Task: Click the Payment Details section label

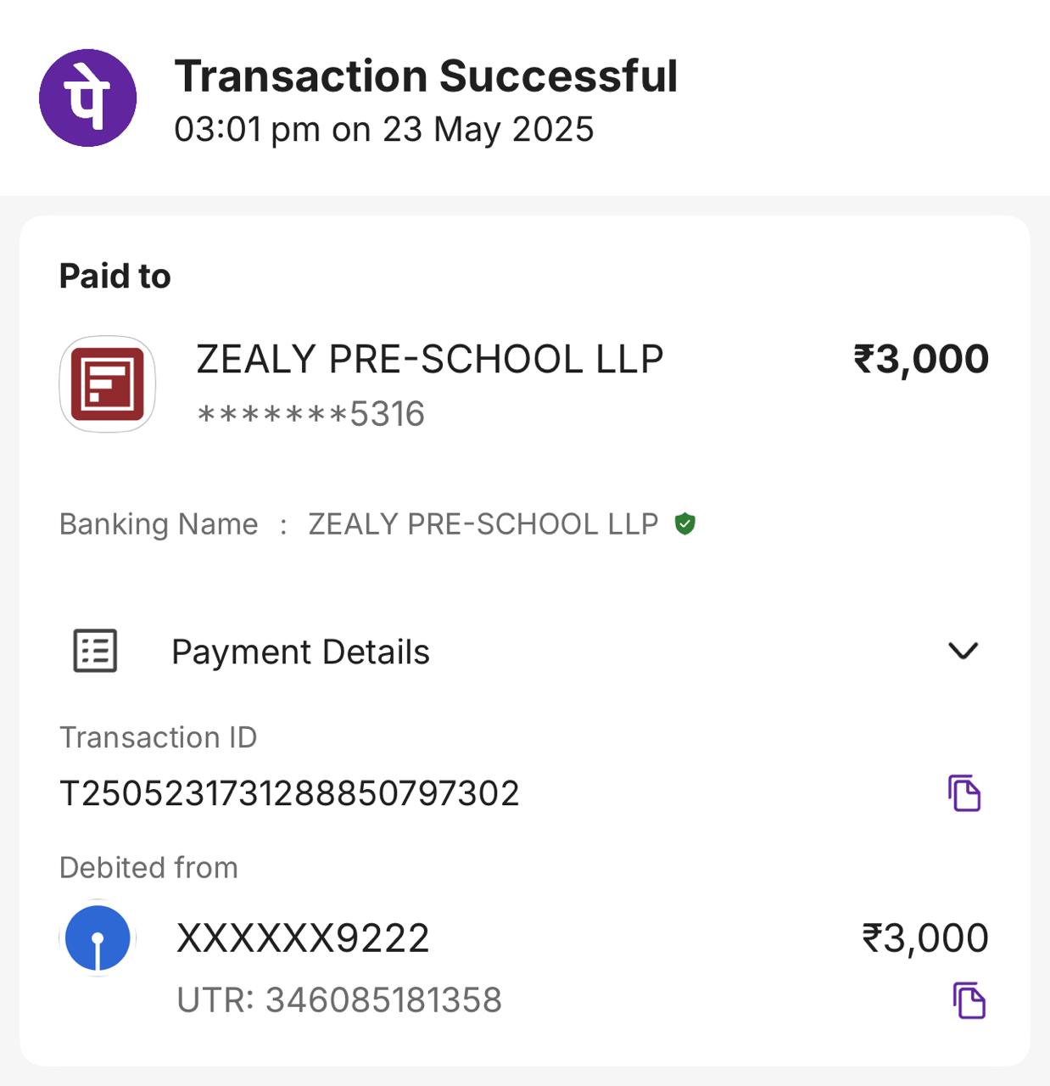Action: (x=300, y=652)
